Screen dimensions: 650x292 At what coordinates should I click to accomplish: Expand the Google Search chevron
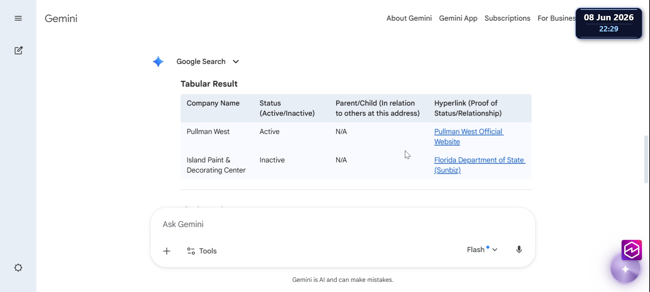tap(236, 62)
